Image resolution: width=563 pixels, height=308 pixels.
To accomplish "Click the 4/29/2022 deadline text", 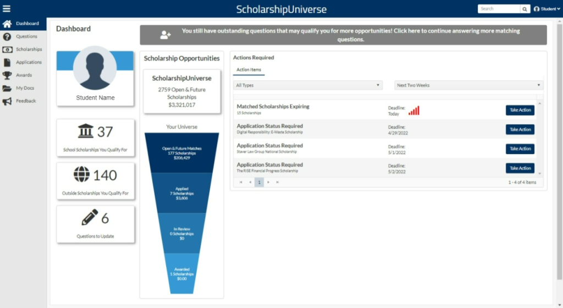I will [398, 133].
